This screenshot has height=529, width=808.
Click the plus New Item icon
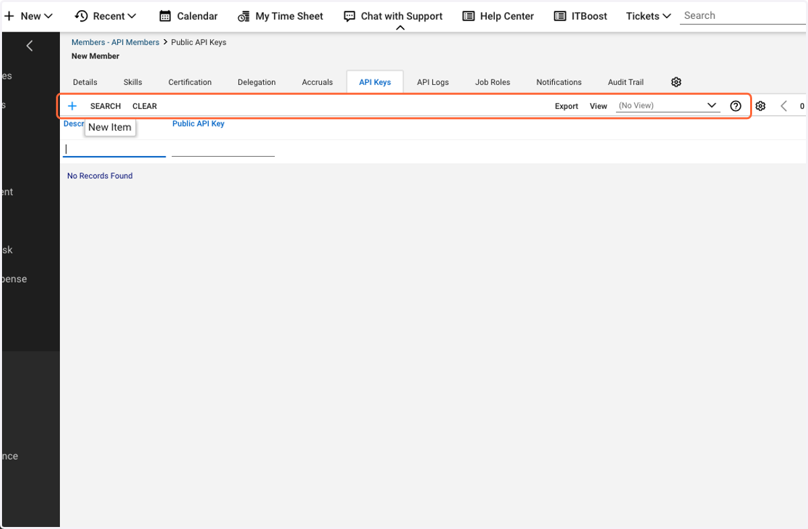(73, 106)
